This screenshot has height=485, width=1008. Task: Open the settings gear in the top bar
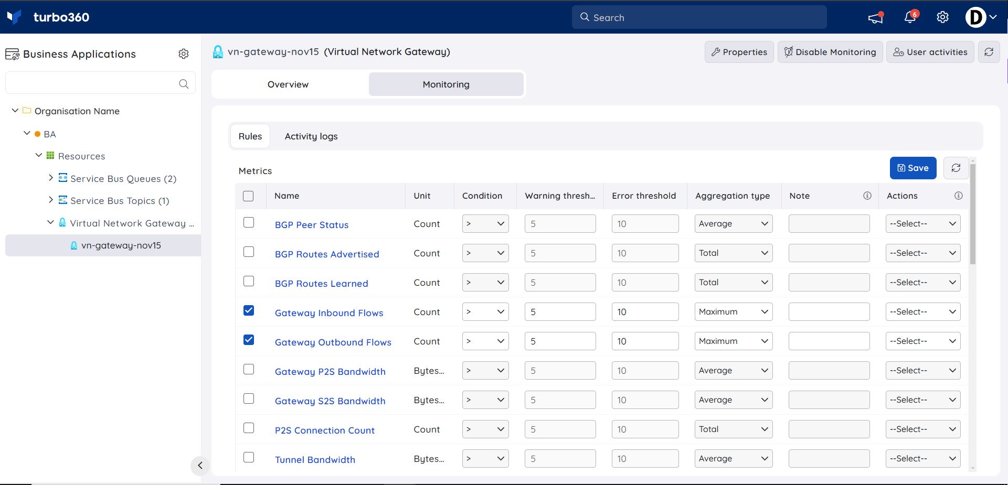(942, 17)
